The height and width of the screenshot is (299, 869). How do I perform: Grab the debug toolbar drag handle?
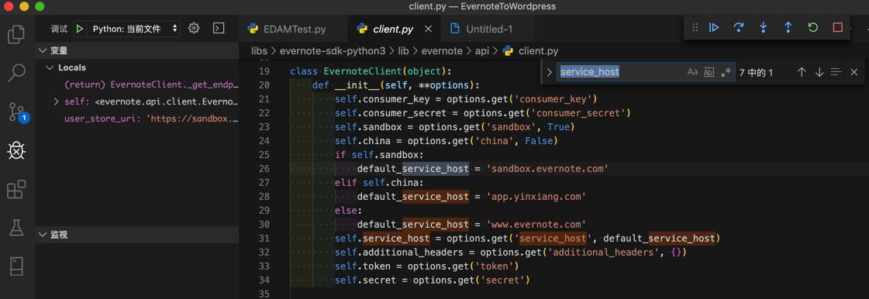coord(695,27)
